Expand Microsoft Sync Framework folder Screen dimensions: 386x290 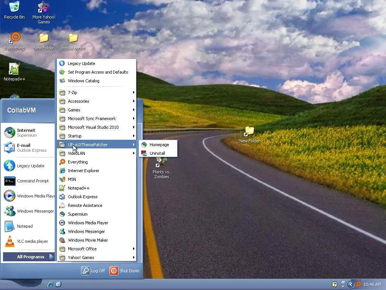[x=97, y=118]
